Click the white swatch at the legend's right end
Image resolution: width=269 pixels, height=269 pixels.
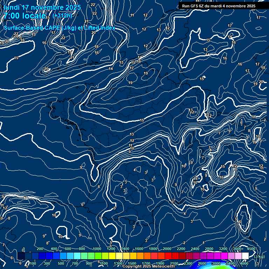point(245,256)
